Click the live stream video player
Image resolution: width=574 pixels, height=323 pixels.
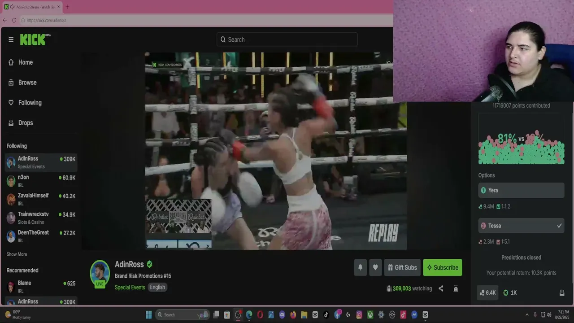276,151
